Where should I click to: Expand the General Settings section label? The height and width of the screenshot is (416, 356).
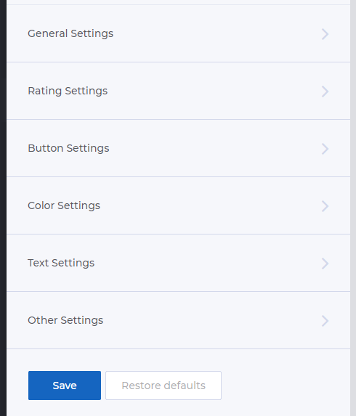pos(70,33)
